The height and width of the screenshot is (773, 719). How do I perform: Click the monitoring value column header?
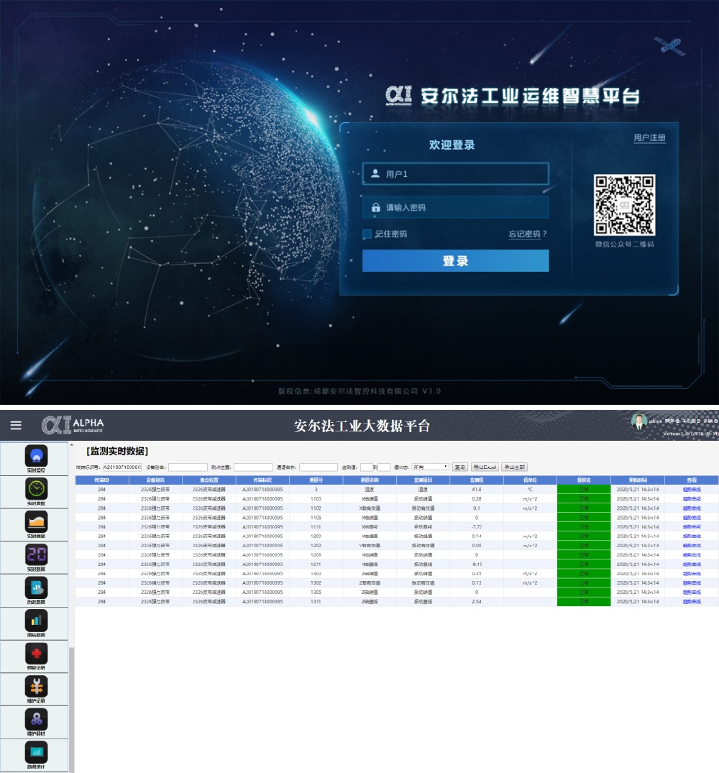tap(477, 480)
